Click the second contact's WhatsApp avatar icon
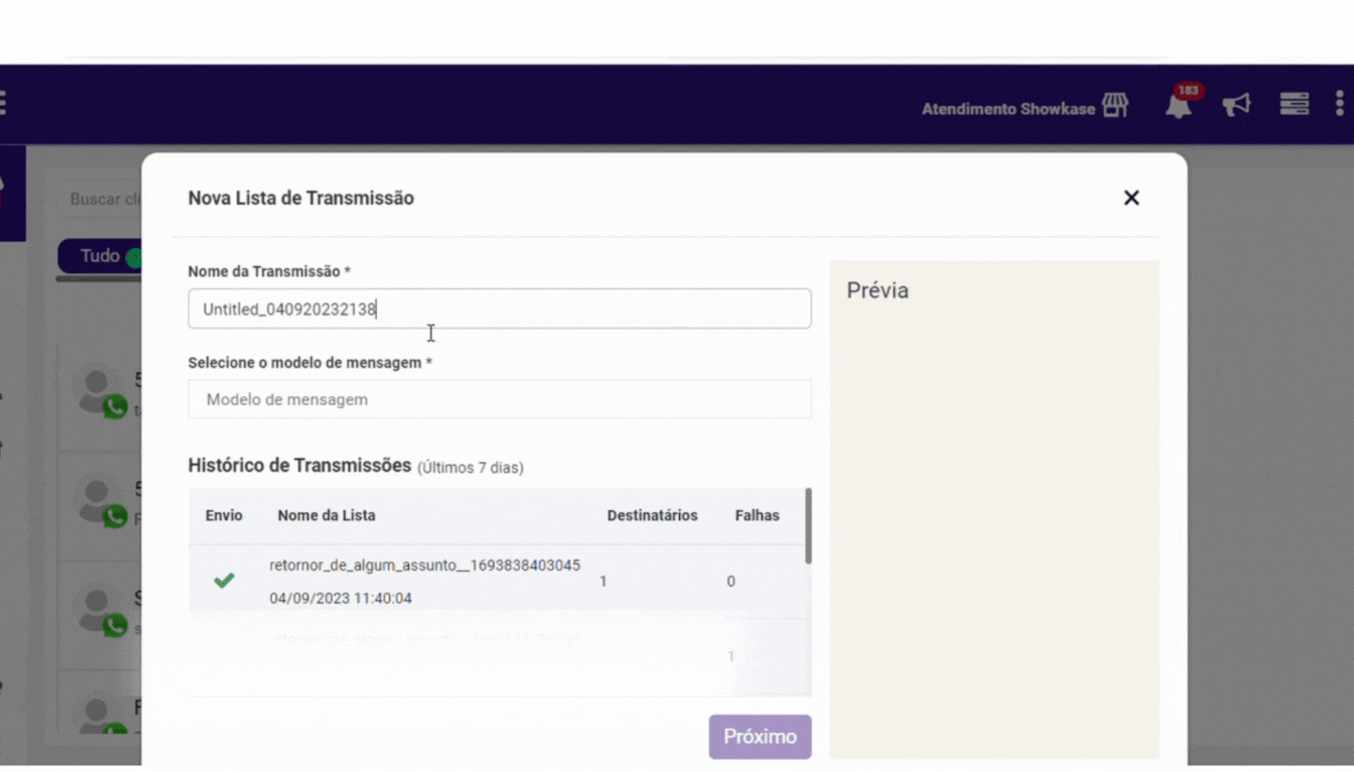The height and width of the screenshot is (772, 1354). (99, 501)
